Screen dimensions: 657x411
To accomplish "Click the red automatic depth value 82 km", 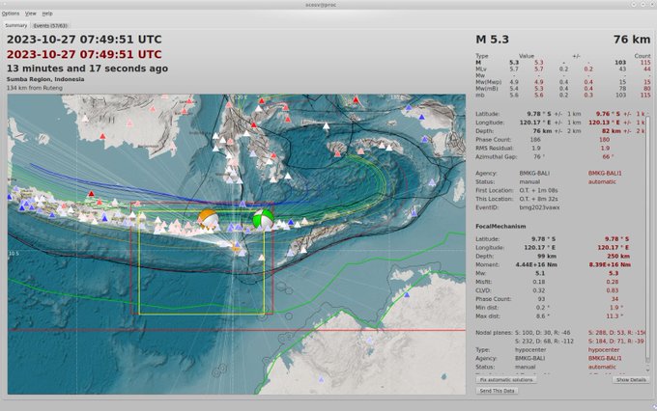I will [612, 131].
